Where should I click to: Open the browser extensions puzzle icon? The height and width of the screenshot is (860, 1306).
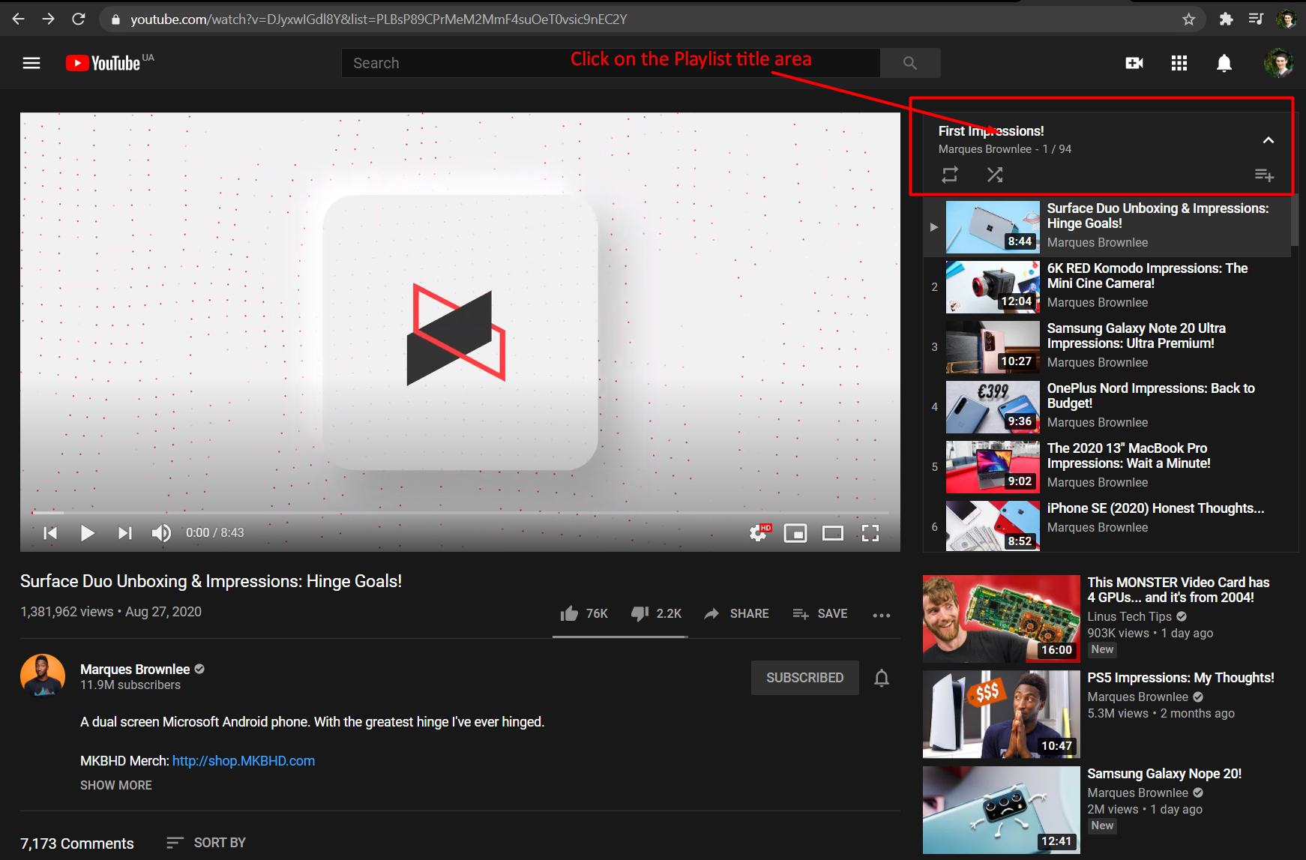point(1226,19)
